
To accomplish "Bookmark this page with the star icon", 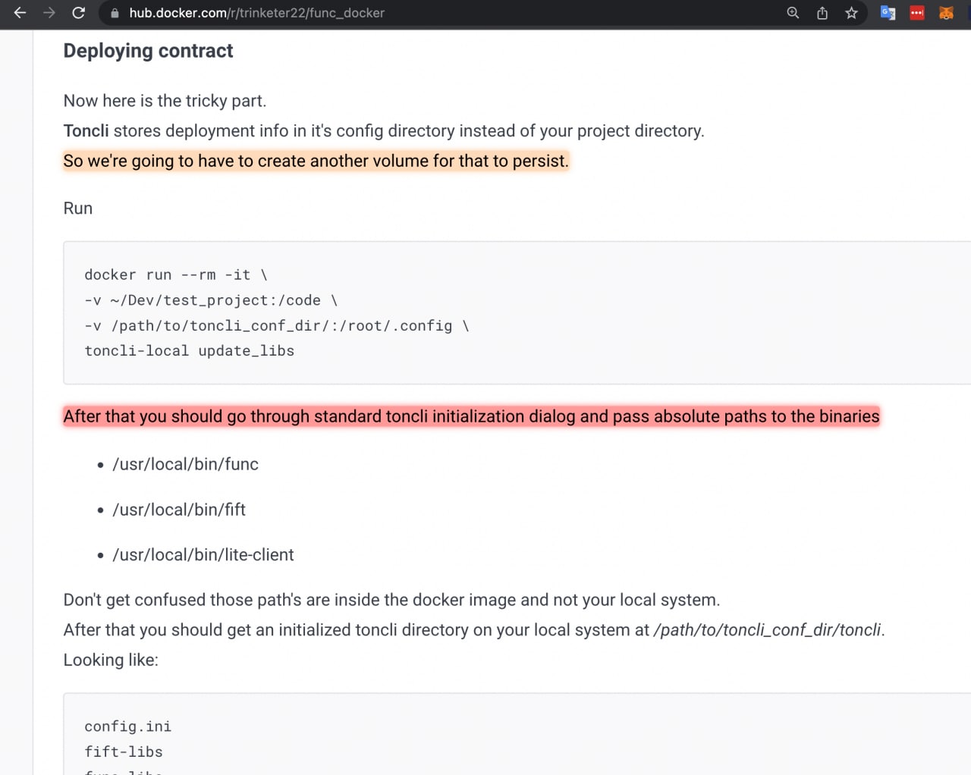I will 852,13.
